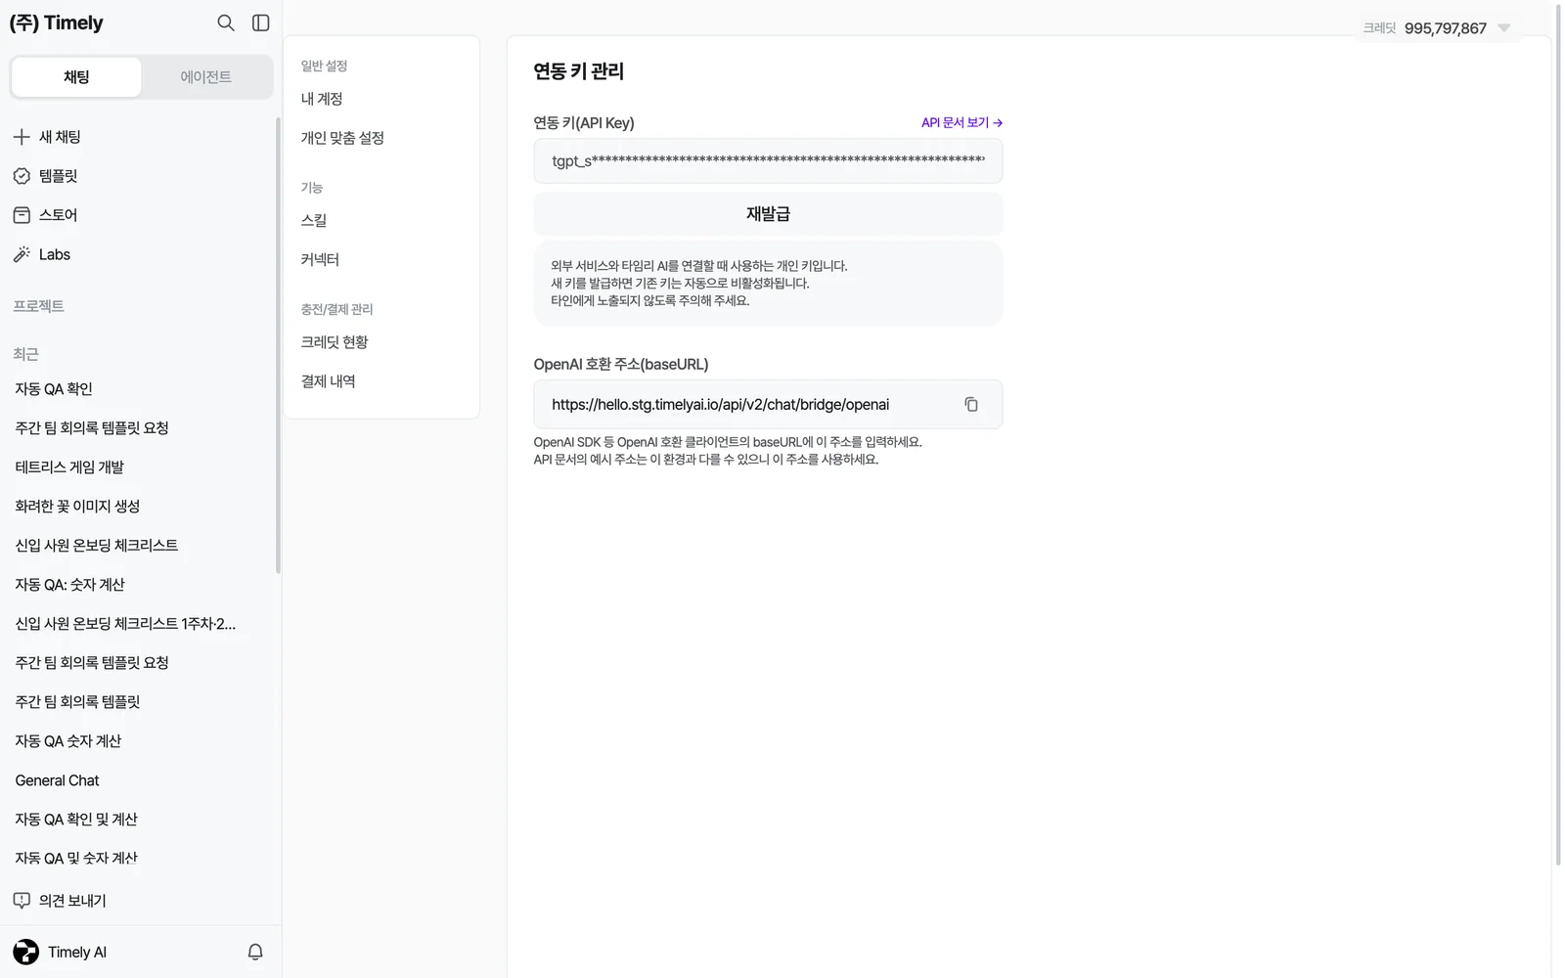Open recent chat 화려한 꽃 이미지 생성
This screenshot has height=978, width=1565.
77,507
